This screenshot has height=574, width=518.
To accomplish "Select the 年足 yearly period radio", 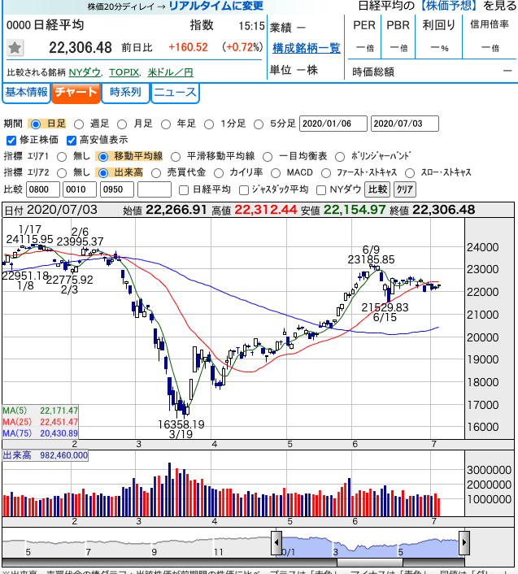I will (166, 124).
